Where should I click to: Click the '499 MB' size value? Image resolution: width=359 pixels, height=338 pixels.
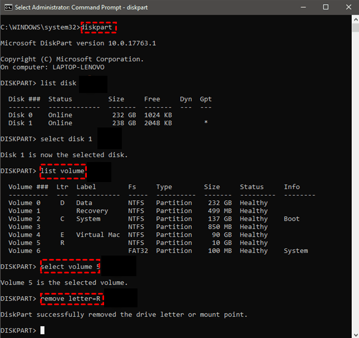coord(220,211)
